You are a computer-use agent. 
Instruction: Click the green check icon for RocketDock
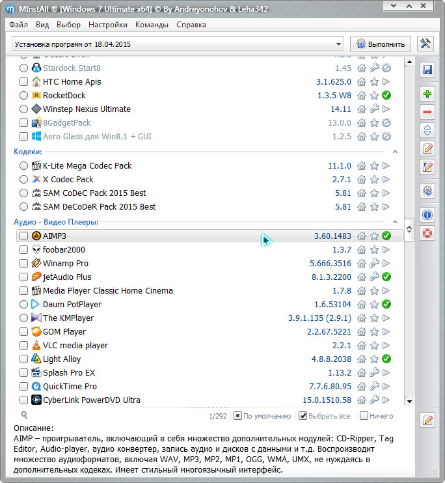(x=386, y=96)
